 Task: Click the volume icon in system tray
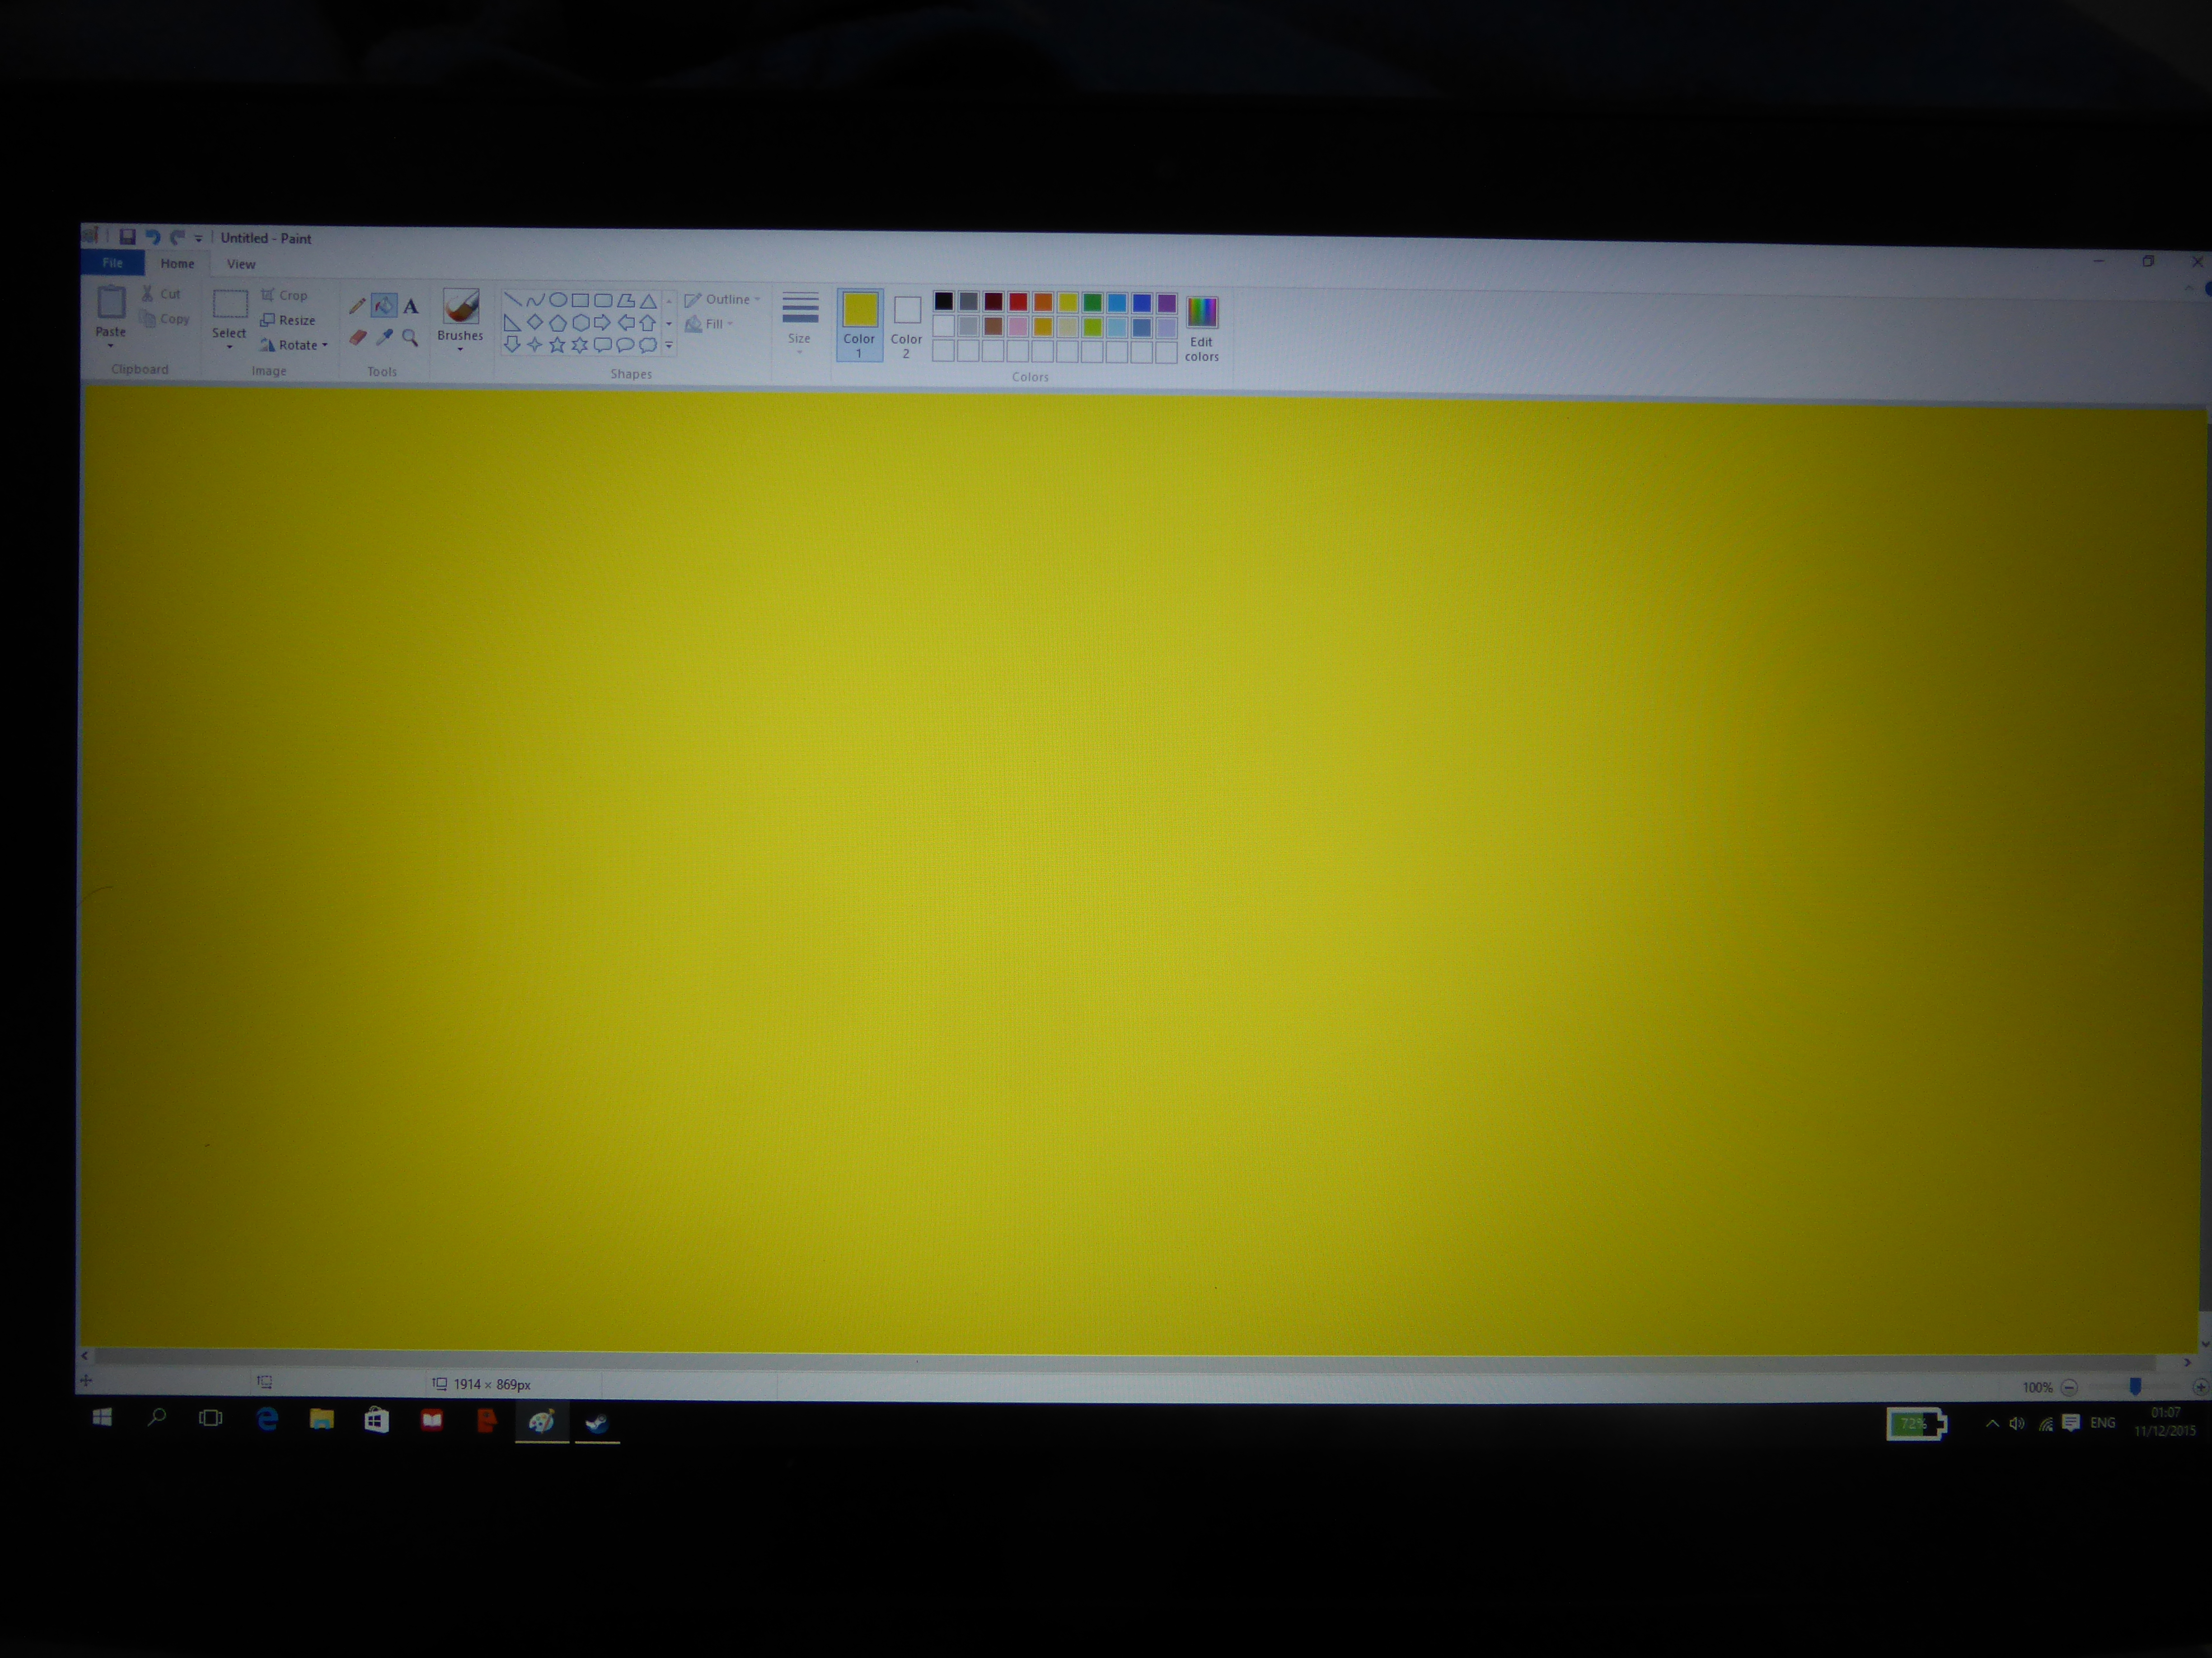[2017, 1423]
